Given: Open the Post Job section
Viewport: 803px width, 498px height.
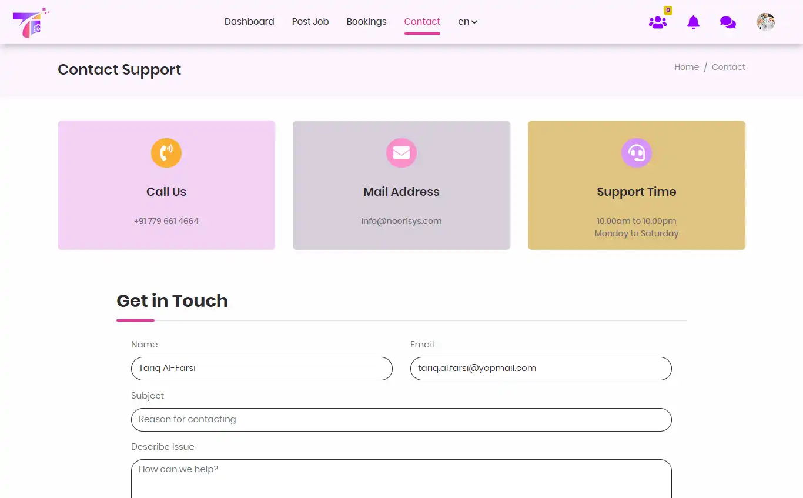Looking at the screenshot, I should click(x=310, y=22).
